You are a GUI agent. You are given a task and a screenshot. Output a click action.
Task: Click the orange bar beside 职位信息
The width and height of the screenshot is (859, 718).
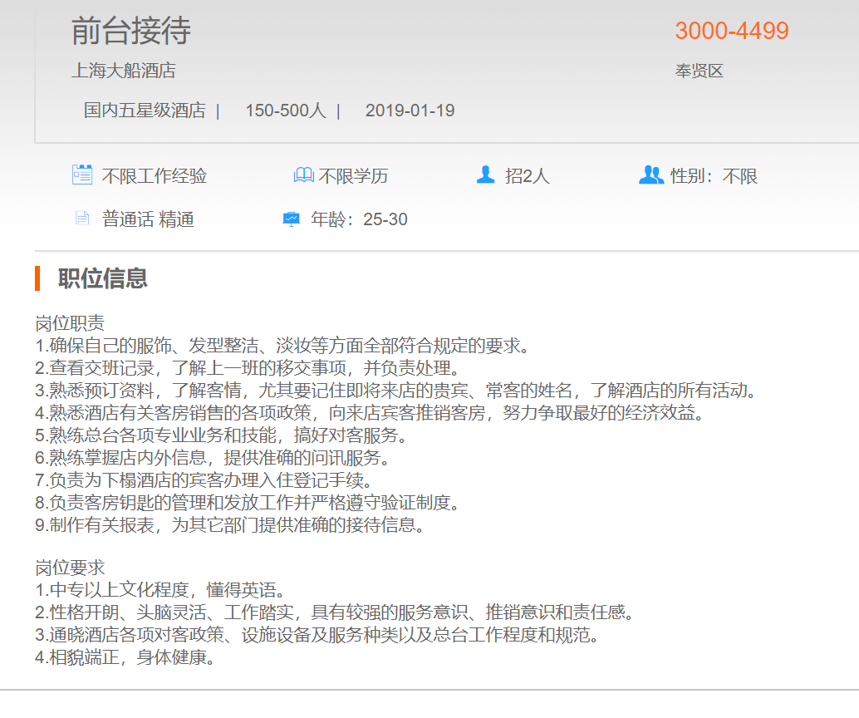(x=37, y=278)
